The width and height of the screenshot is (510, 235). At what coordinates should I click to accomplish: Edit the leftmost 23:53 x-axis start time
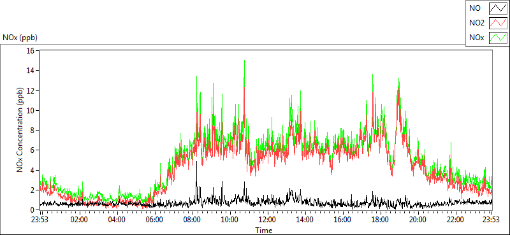(40, 219)
